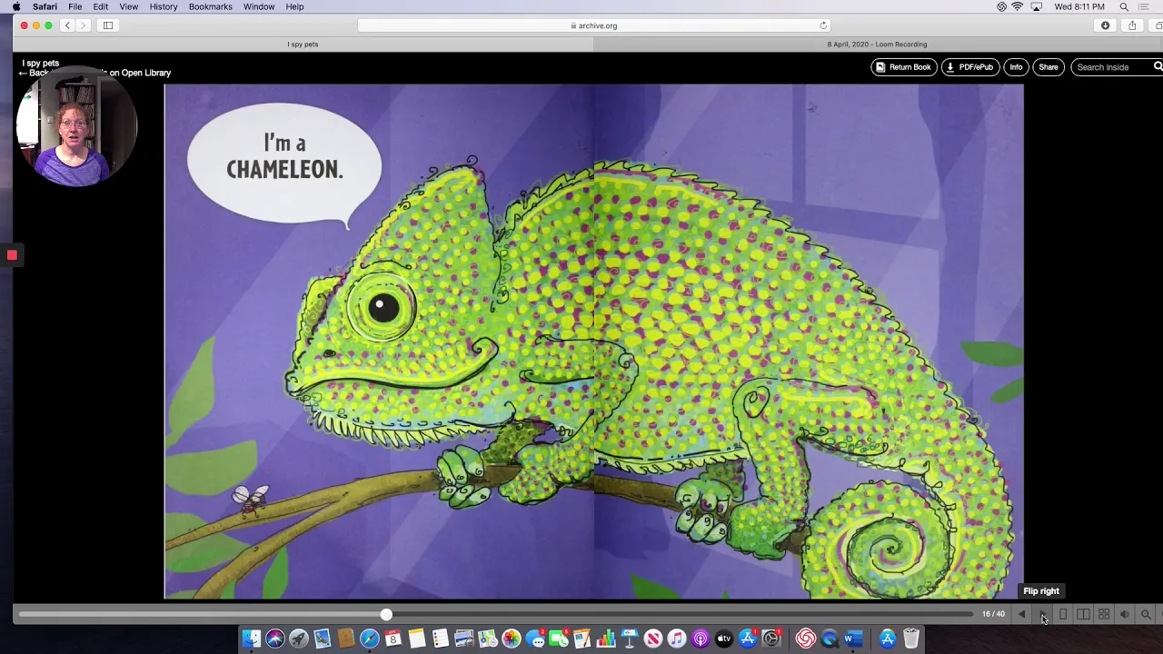Open the Bookmarks menu

(x=211, y=6)
